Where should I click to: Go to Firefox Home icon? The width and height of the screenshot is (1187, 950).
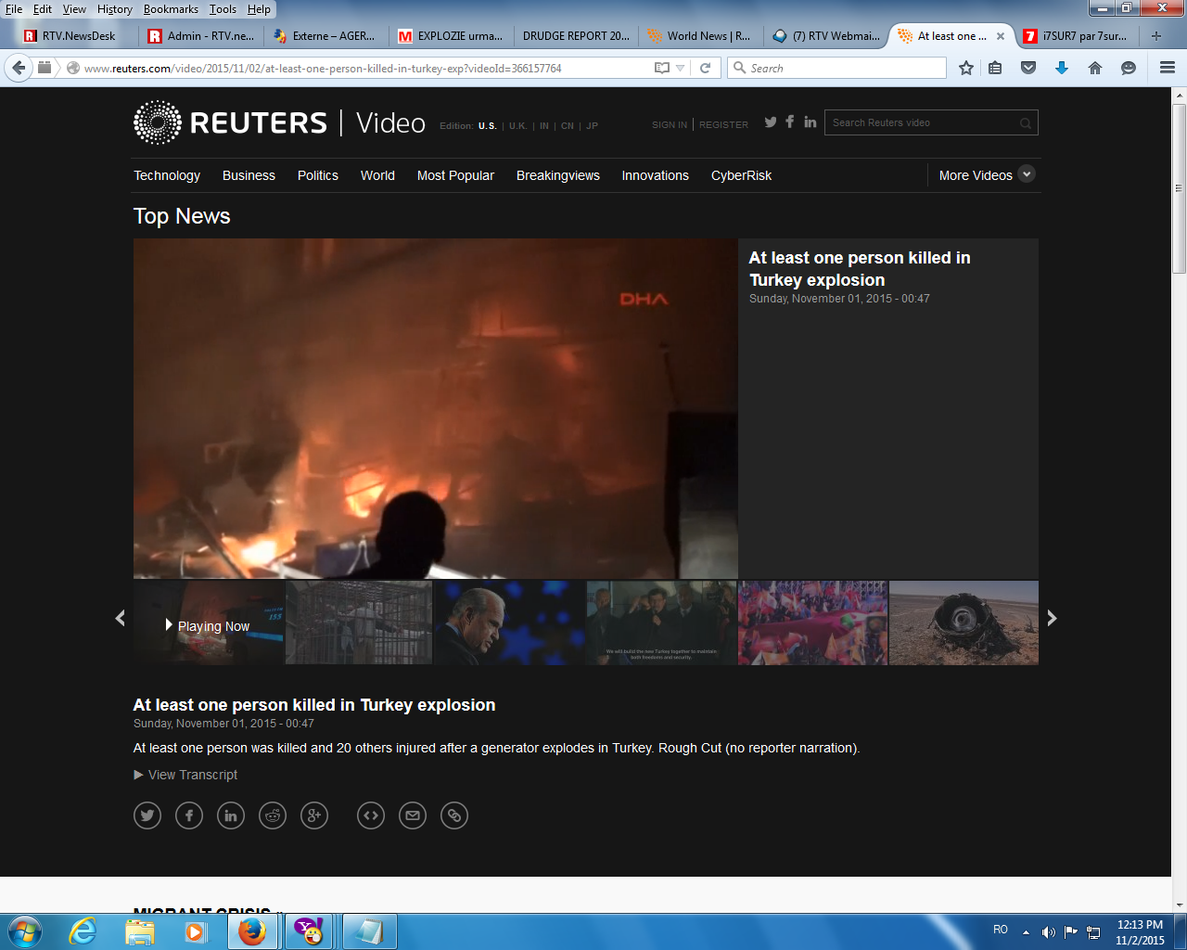click(1095, 68)
